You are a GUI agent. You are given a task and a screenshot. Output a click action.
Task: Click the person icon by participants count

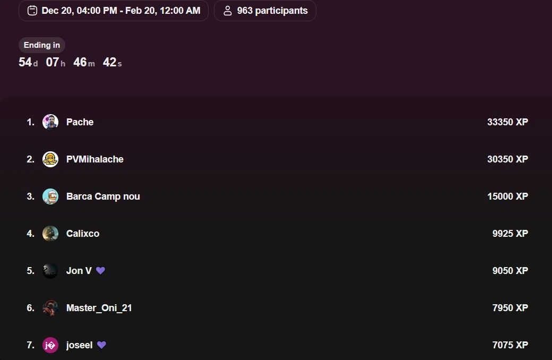[228, 11]
